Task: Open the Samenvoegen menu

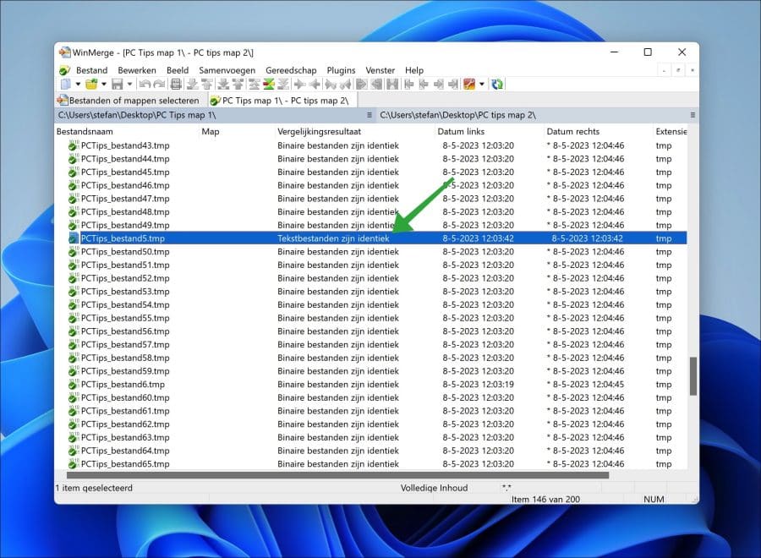Action: (227, 70)
